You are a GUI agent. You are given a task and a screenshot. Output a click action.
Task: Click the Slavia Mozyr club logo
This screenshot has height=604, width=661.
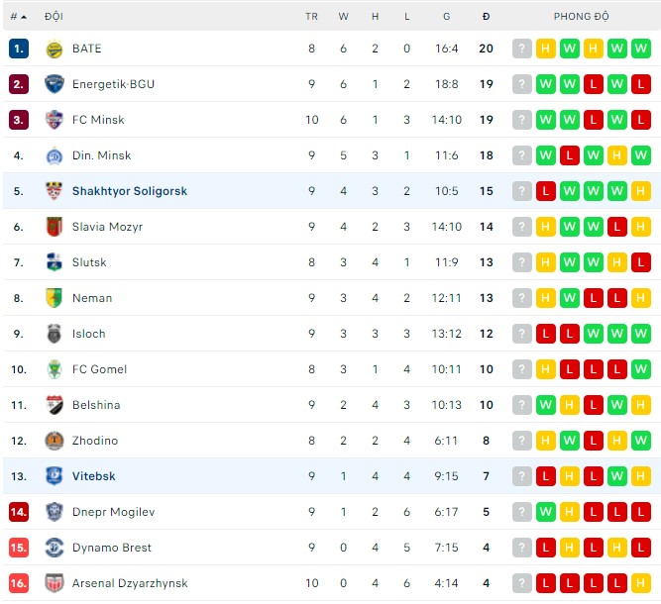pos(55,227)
